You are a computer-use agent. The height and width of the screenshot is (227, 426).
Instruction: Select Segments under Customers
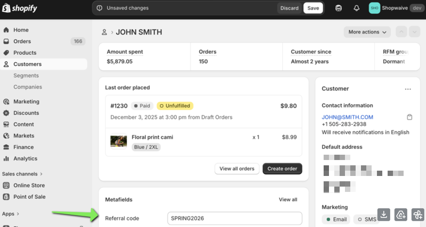click(26, 75)
